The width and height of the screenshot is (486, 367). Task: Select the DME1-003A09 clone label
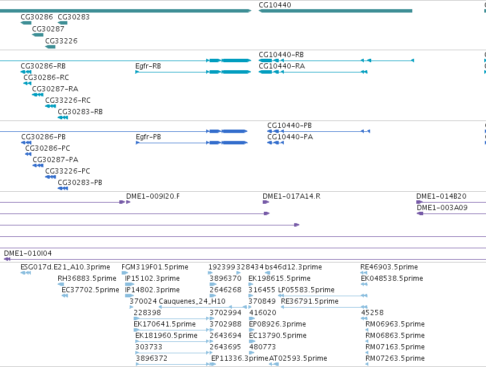pyautogui.click(x=442, y=208)
